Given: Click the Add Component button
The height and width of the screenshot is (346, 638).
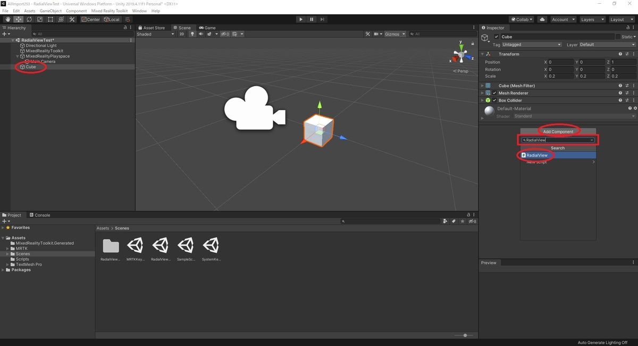Looking at the screenshot, I should click(558, 131).
